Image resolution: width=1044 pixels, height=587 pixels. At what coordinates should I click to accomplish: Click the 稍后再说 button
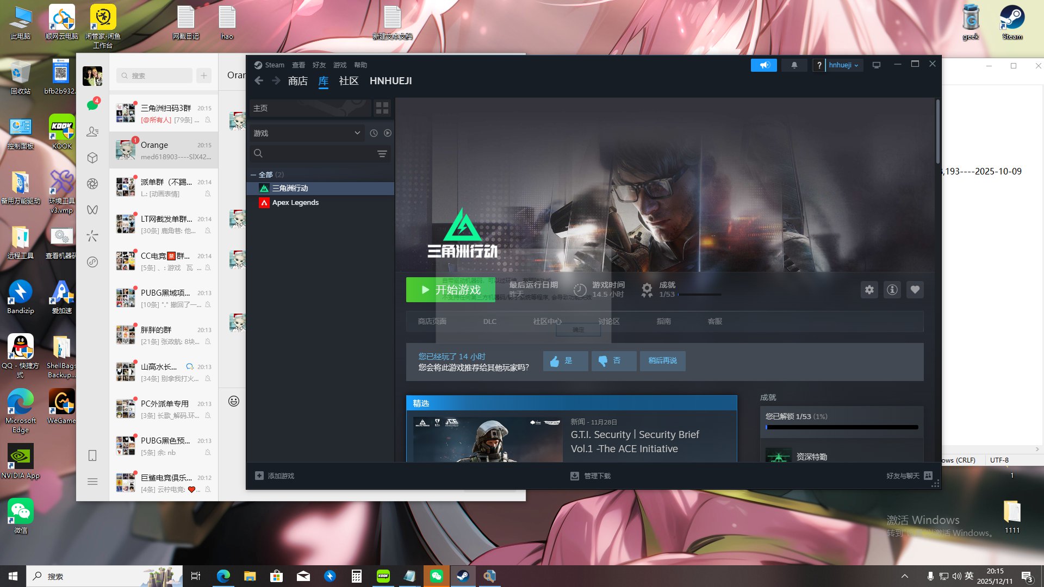(662, 361)
